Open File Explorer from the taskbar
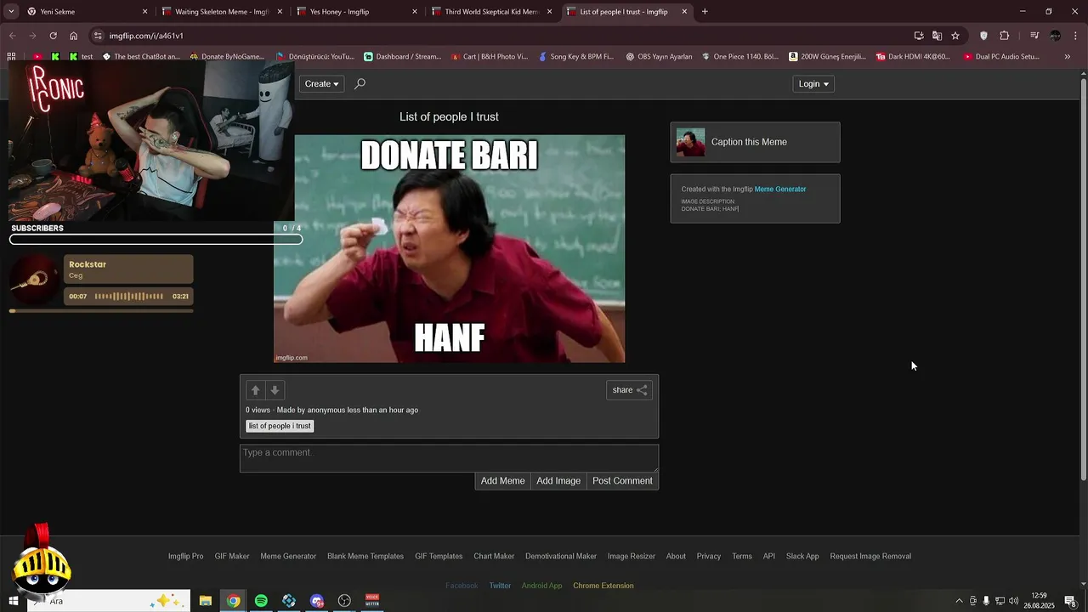1088x612 pixels. [x=205, y=601]
